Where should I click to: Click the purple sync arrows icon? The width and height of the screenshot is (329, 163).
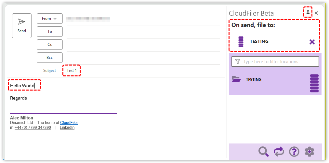point(279,151)
